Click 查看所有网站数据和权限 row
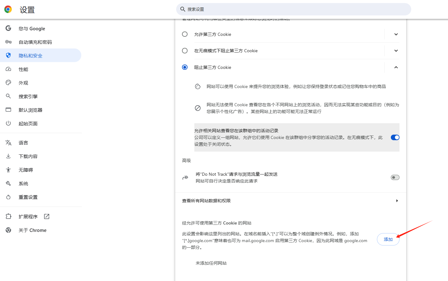The height and width of the screenshot is (281, 448). 290,201
